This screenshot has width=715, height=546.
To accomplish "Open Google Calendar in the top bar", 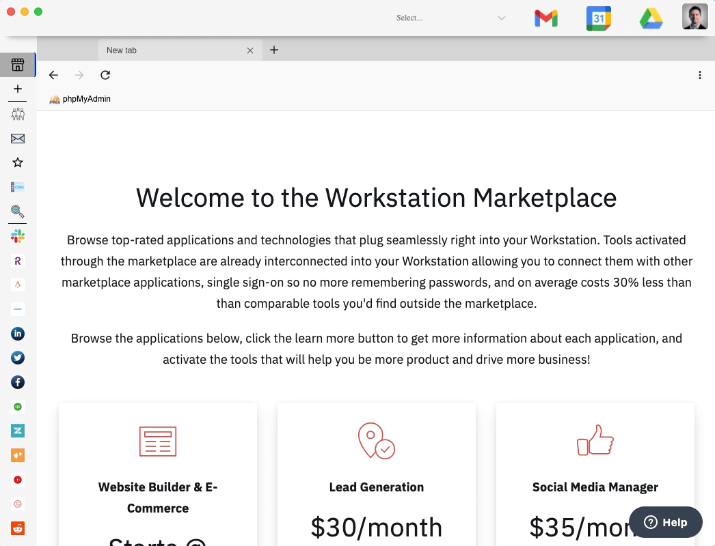I will coord(598,18).
